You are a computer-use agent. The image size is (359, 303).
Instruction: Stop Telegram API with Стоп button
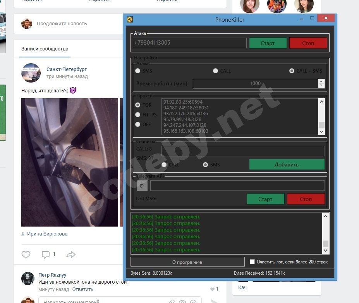click(x=306, y=199)
